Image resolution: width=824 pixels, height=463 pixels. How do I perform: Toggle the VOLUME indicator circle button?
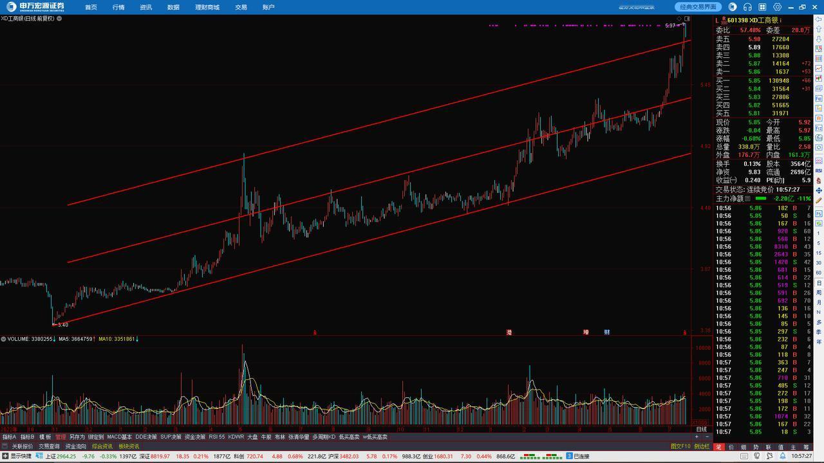click(x=3, y=338)
